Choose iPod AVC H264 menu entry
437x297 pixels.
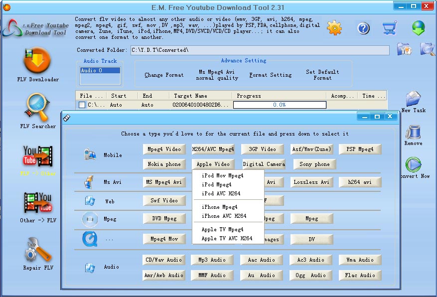point(221,193)
